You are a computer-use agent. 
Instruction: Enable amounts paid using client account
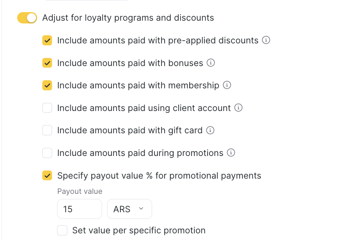click(x=47, y=108)
